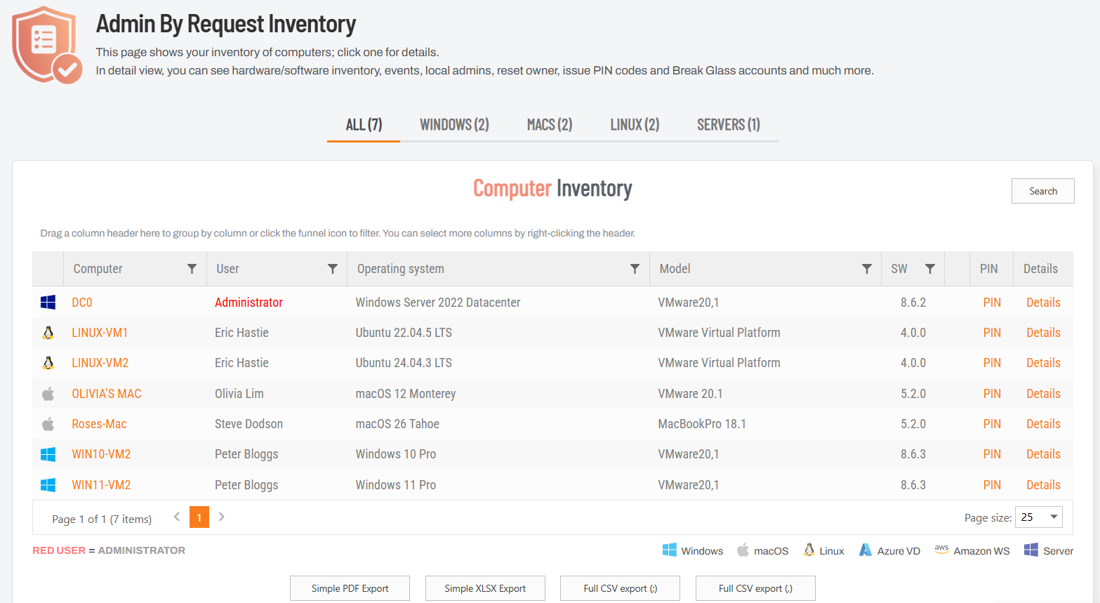The height and width of the screenshot is (603, 1100).
Task: Filter by Operating system using funnel icon
Action: click(x=635, y=269)
